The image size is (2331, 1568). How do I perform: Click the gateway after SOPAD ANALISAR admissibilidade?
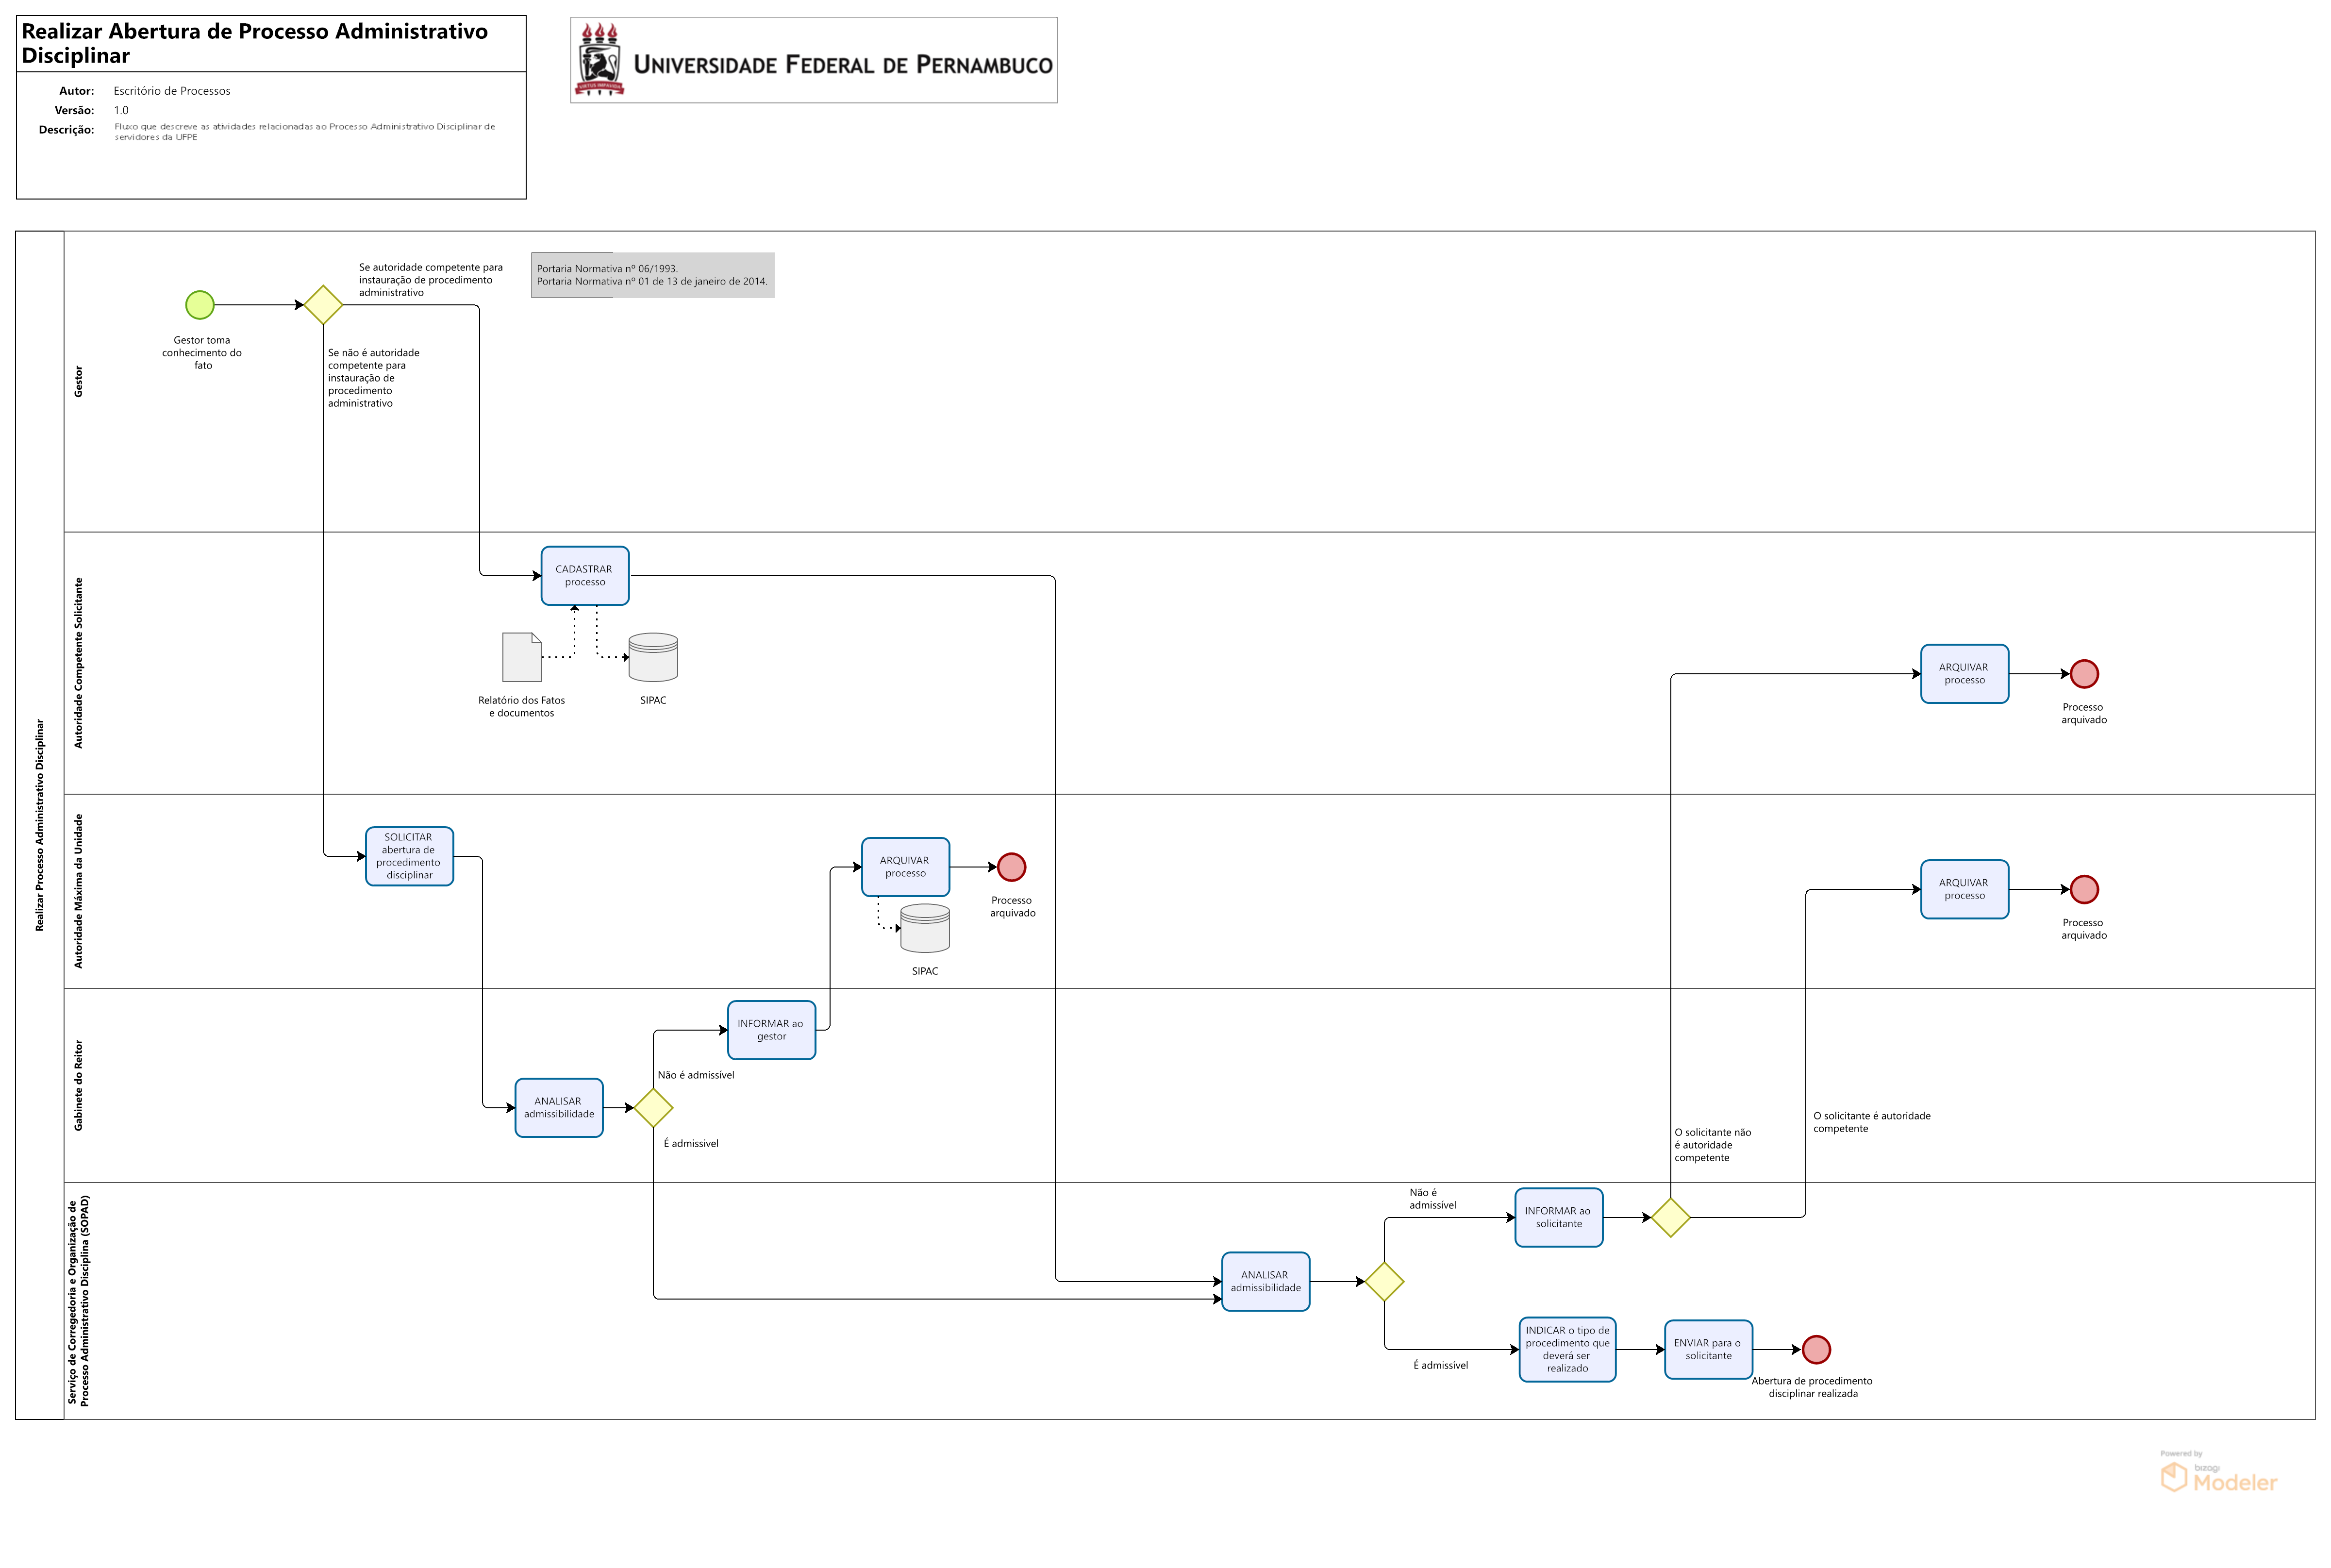[x=1384, y=1282]
